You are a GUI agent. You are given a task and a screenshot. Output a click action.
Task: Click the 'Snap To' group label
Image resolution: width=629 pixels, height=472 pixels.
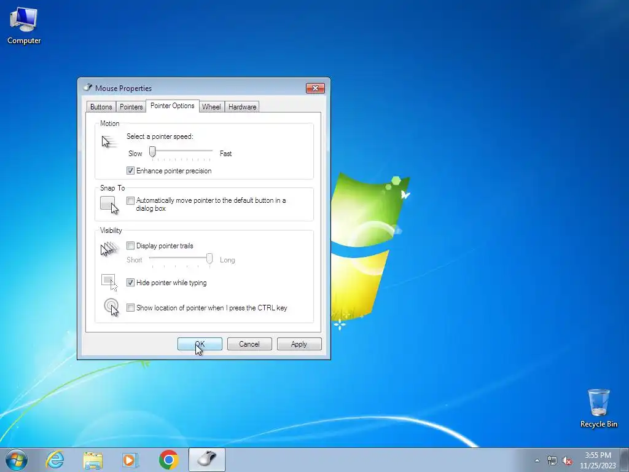pyautogui.click(x=113, y=188)
